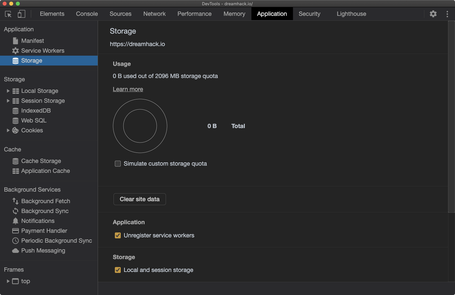
Task: Open the three-dot customize menu
Action: 447,14
